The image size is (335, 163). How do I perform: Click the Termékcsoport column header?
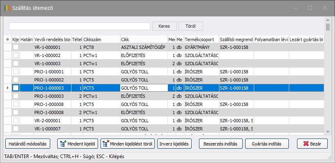201,40
